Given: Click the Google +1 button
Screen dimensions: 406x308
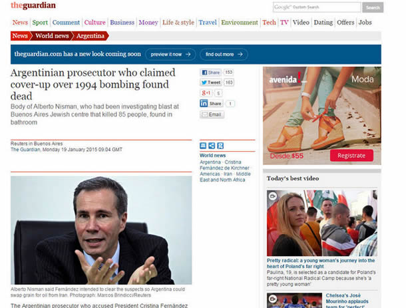Looking at the screenshot, I should [206, 93].
